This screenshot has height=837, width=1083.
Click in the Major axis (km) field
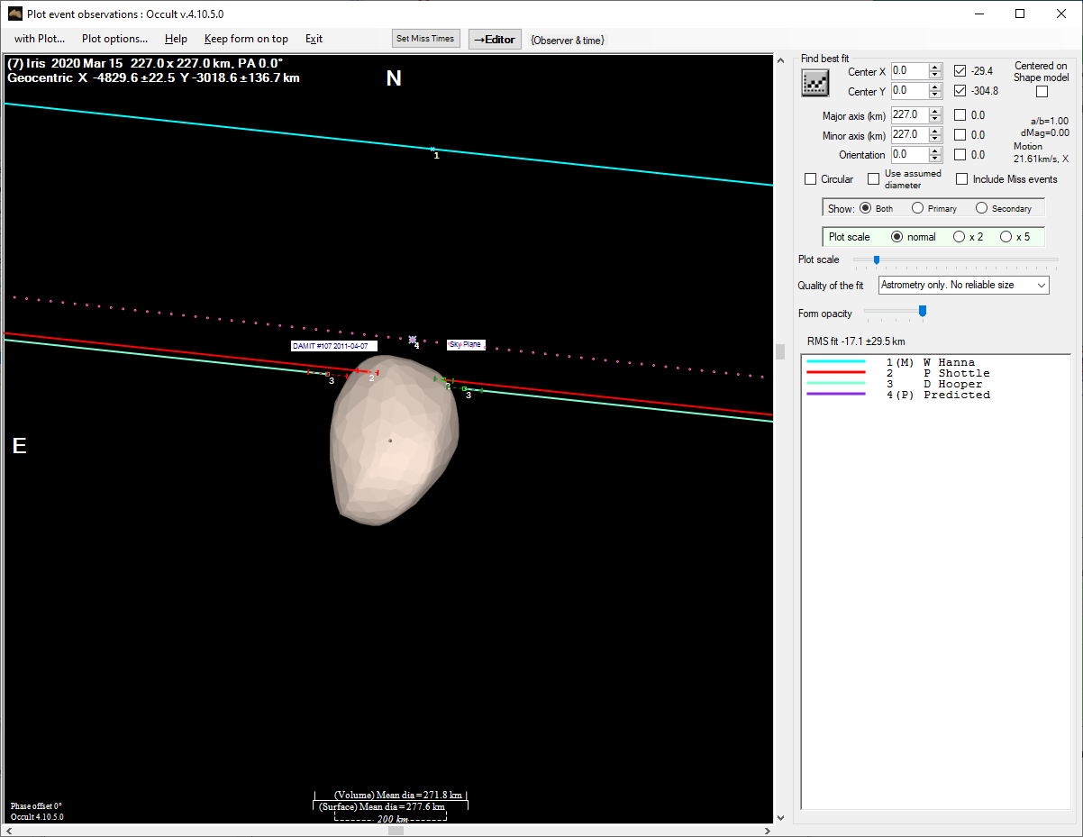pos(909,114)
